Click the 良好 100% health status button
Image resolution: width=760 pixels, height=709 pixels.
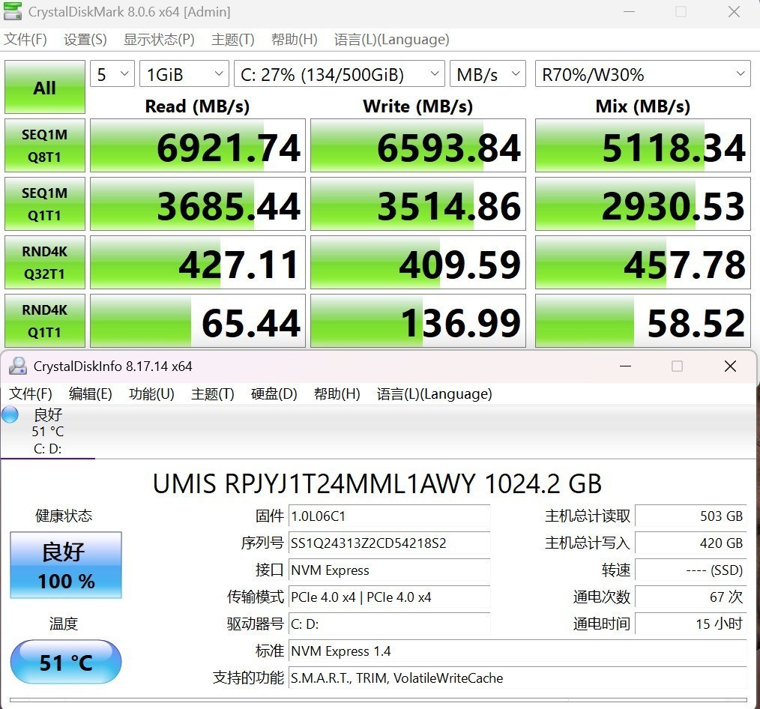(66, 565)
